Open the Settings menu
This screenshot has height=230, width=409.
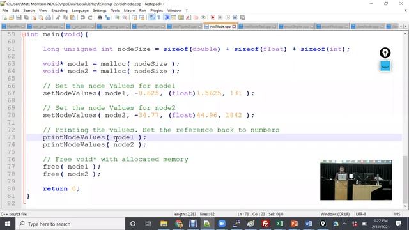click(x=100, y=11)
